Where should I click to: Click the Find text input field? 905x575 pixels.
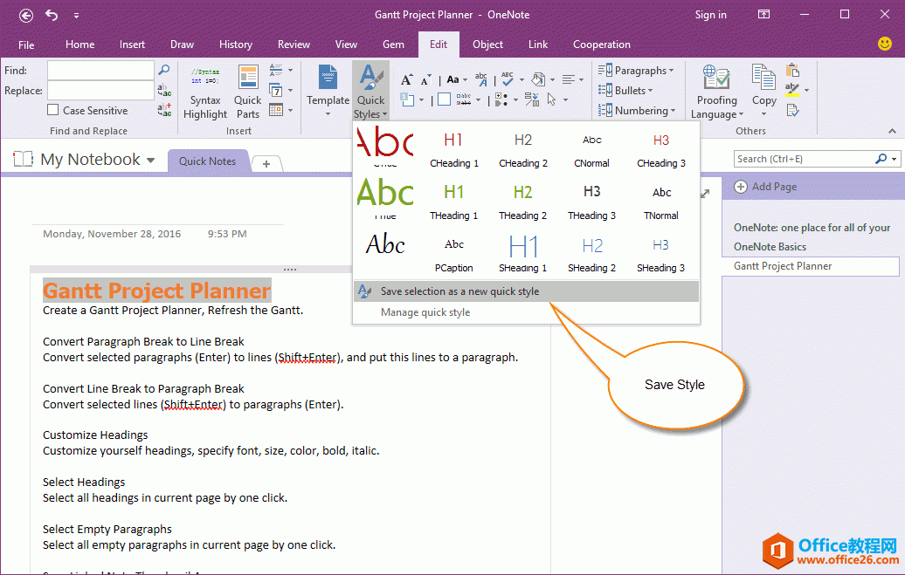coord(100,70)
